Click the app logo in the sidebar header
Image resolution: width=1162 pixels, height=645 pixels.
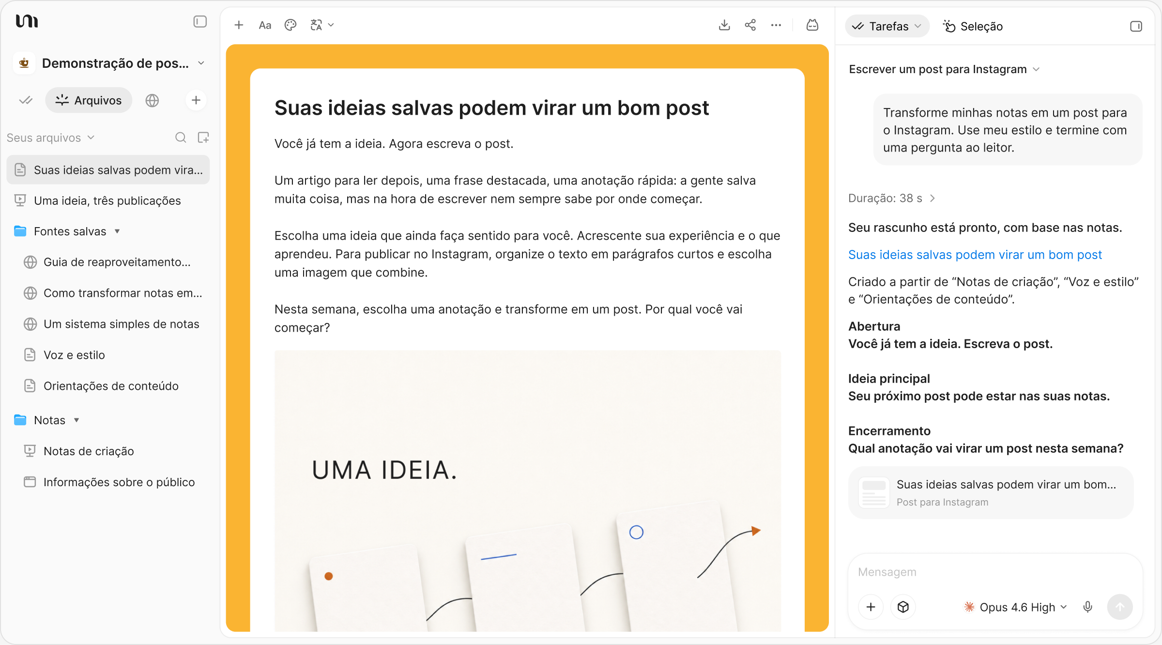(27, 22)
